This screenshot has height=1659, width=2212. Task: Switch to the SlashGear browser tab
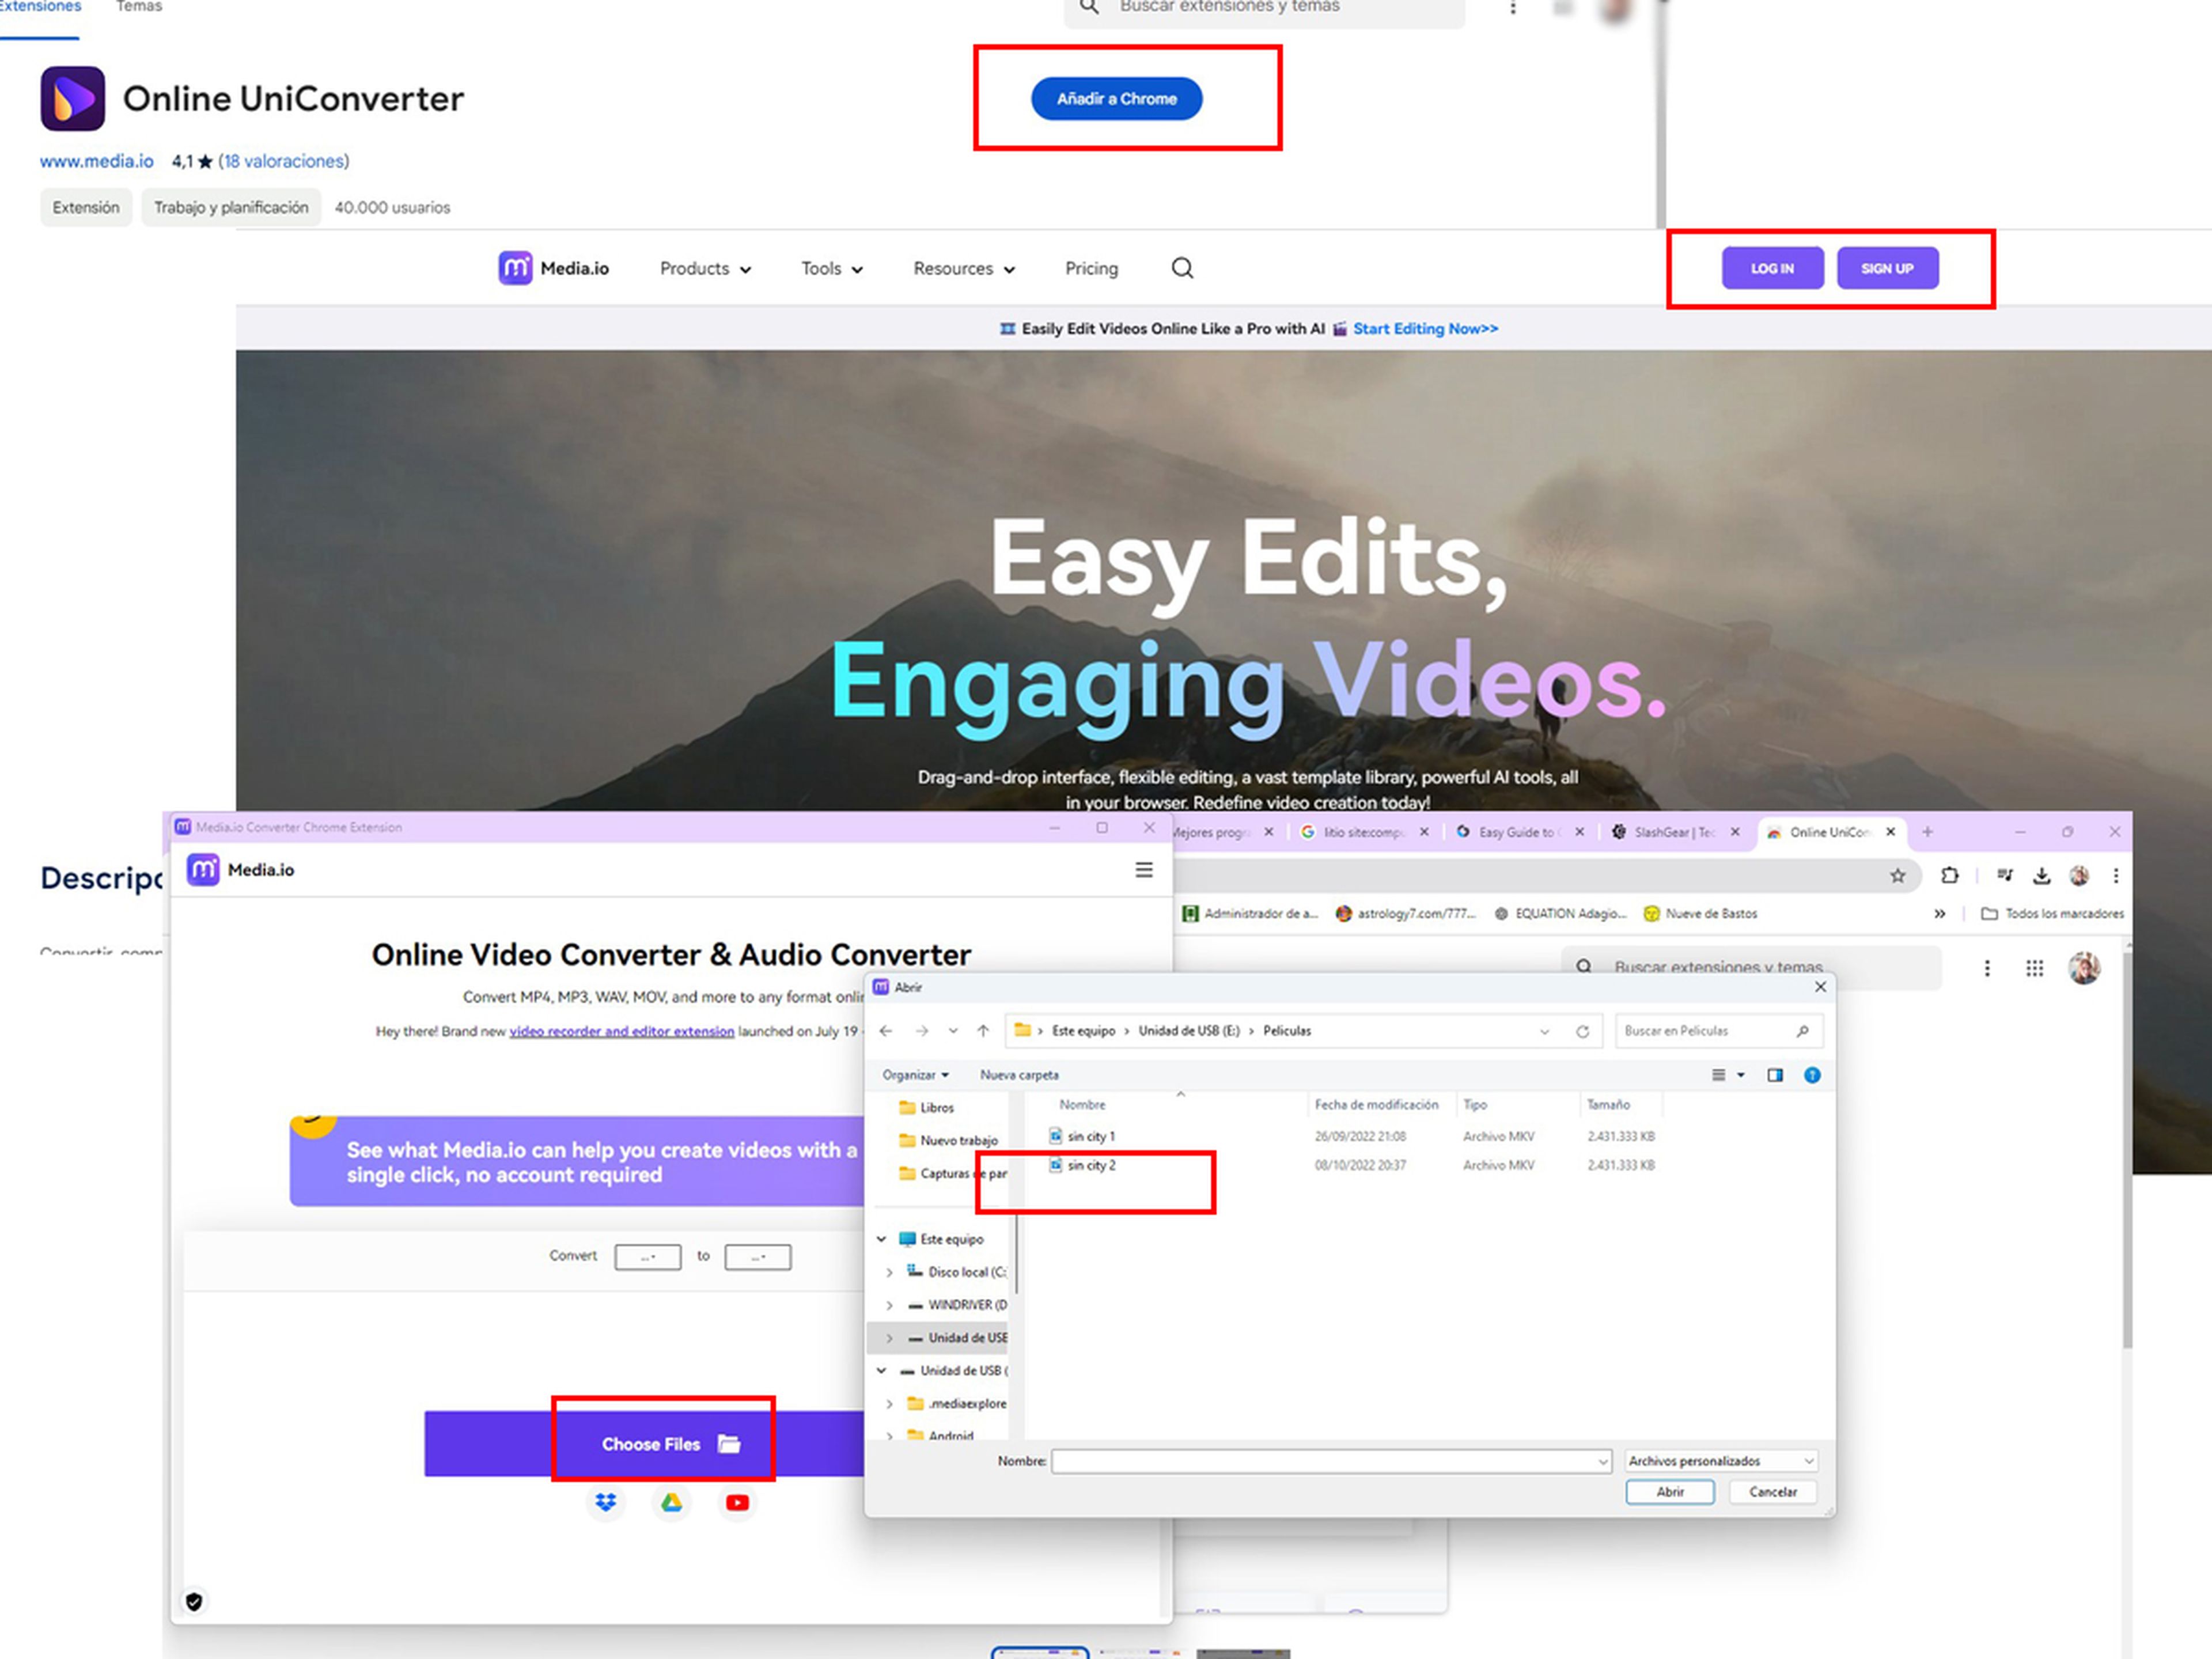click(x=1674, y=832)
